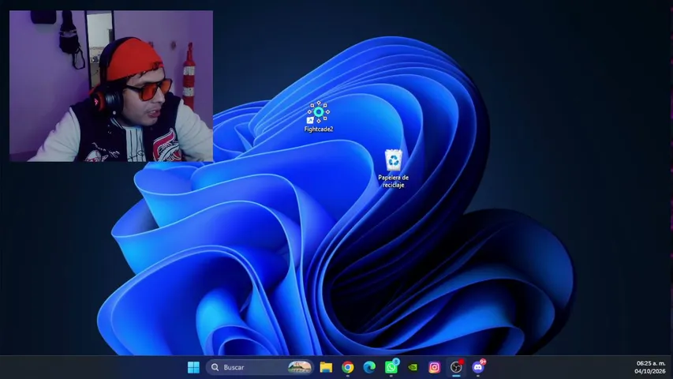Open Discord from the taskbar

pos(477,367)
